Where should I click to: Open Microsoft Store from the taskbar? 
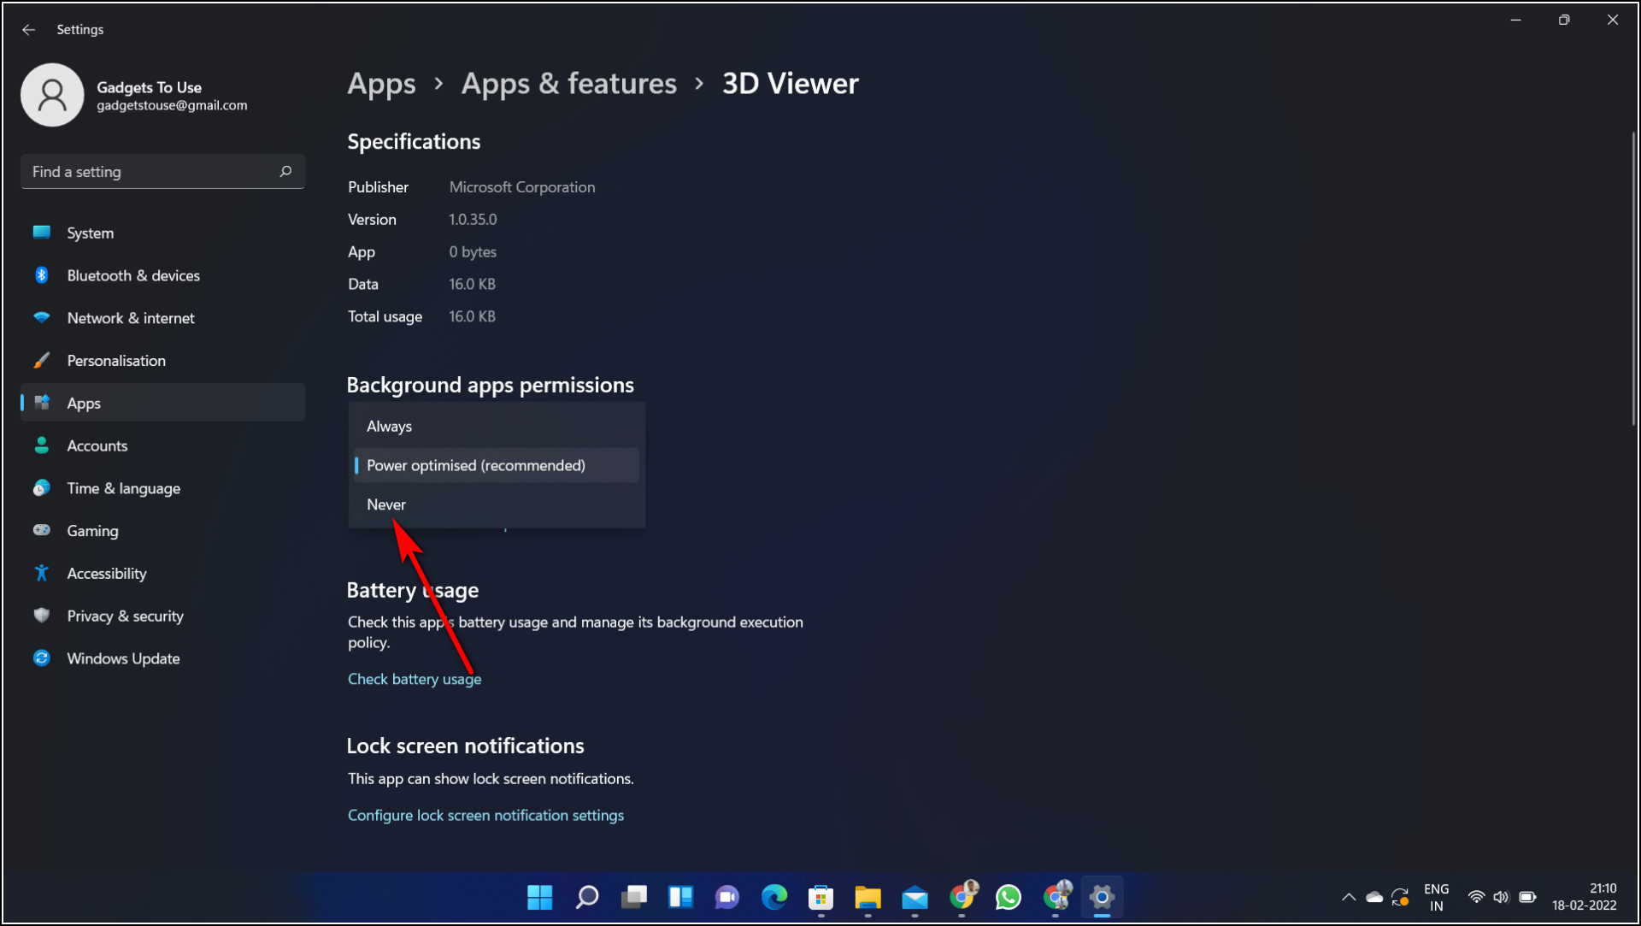(820, 897)
